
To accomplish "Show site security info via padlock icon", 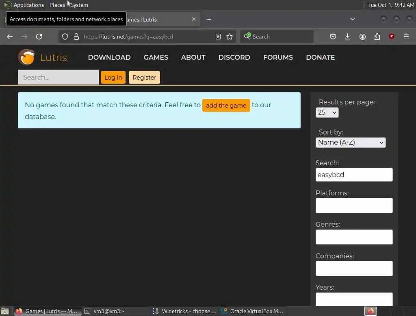I will tap(76, 37).
